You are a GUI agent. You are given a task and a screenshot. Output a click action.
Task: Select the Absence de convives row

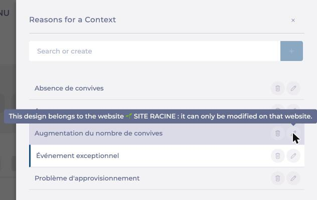click(x=167, y=88)
